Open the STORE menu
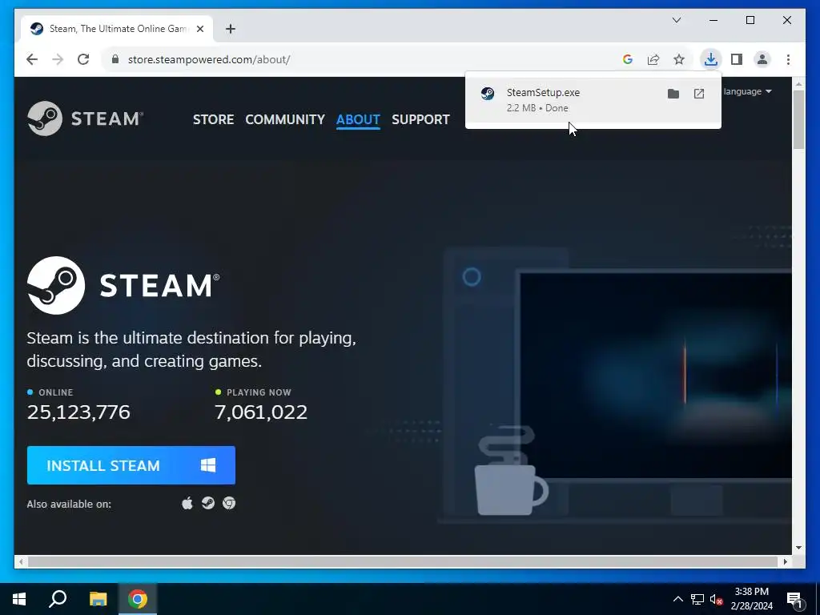This screenshot has width=820, height=615. pyautogui.click(x=213, y=119)
